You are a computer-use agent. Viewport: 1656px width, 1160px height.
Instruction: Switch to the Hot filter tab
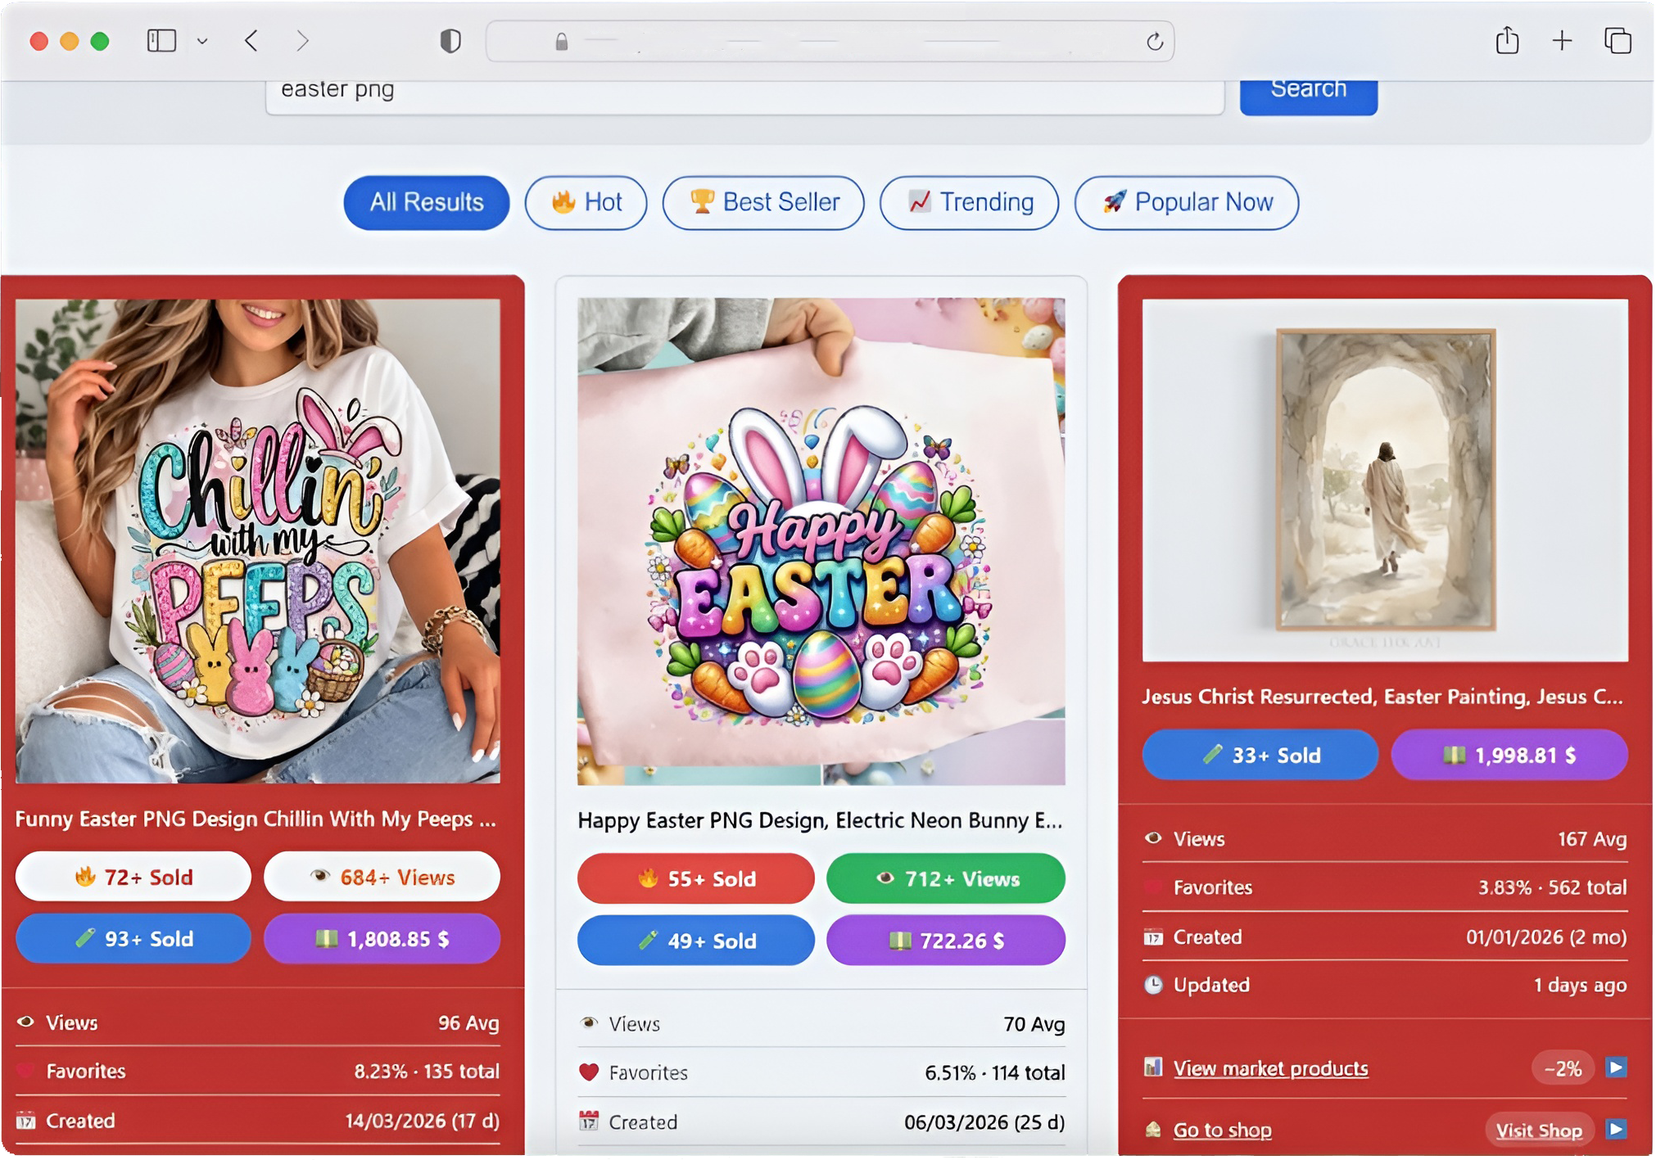(586, 202)
